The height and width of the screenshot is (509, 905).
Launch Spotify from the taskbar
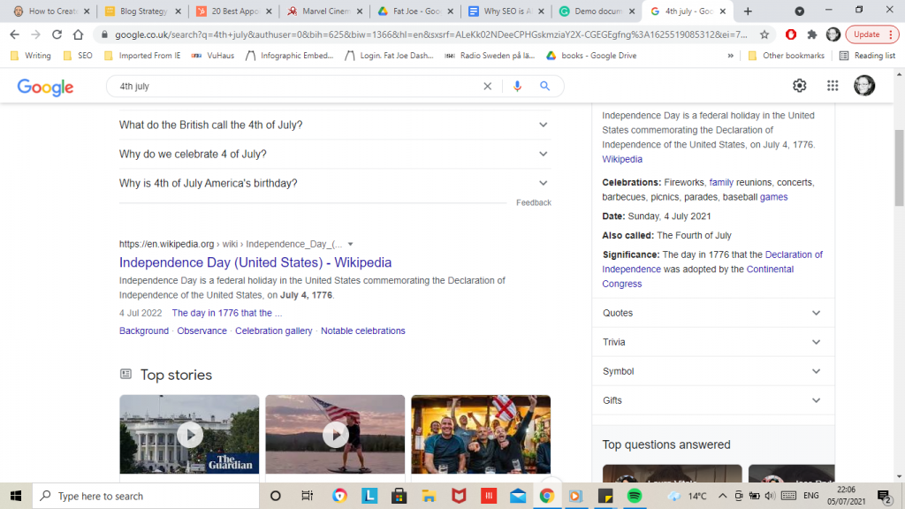coord(635,496)
